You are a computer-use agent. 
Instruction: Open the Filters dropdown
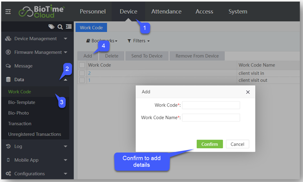(138, 41)
